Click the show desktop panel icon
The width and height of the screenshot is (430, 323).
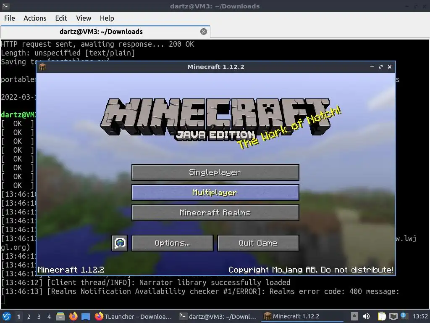tap(86, 316)
